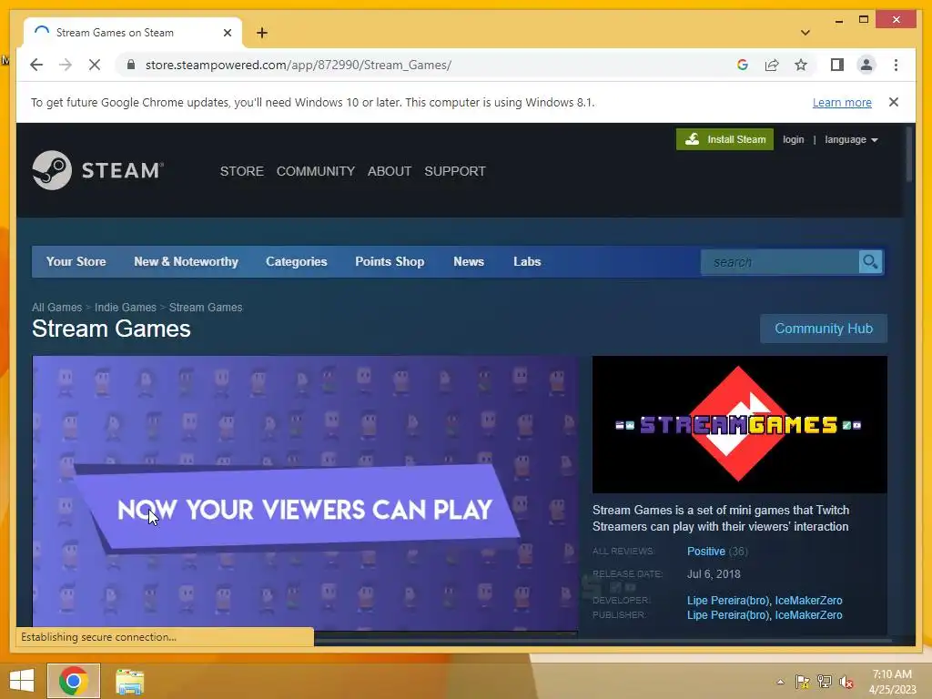Open the language dropdown
The height and width of the screenshot is (699, 932).
(851, 139)
